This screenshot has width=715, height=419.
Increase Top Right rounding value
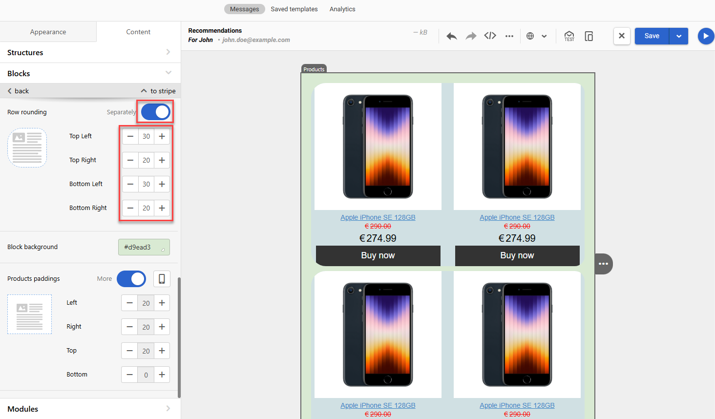pyautogui.click(x=162, y=160)
